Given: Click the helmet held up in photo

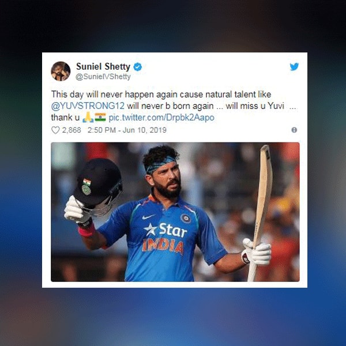Looking at the screenshot, I should (98, 186).
